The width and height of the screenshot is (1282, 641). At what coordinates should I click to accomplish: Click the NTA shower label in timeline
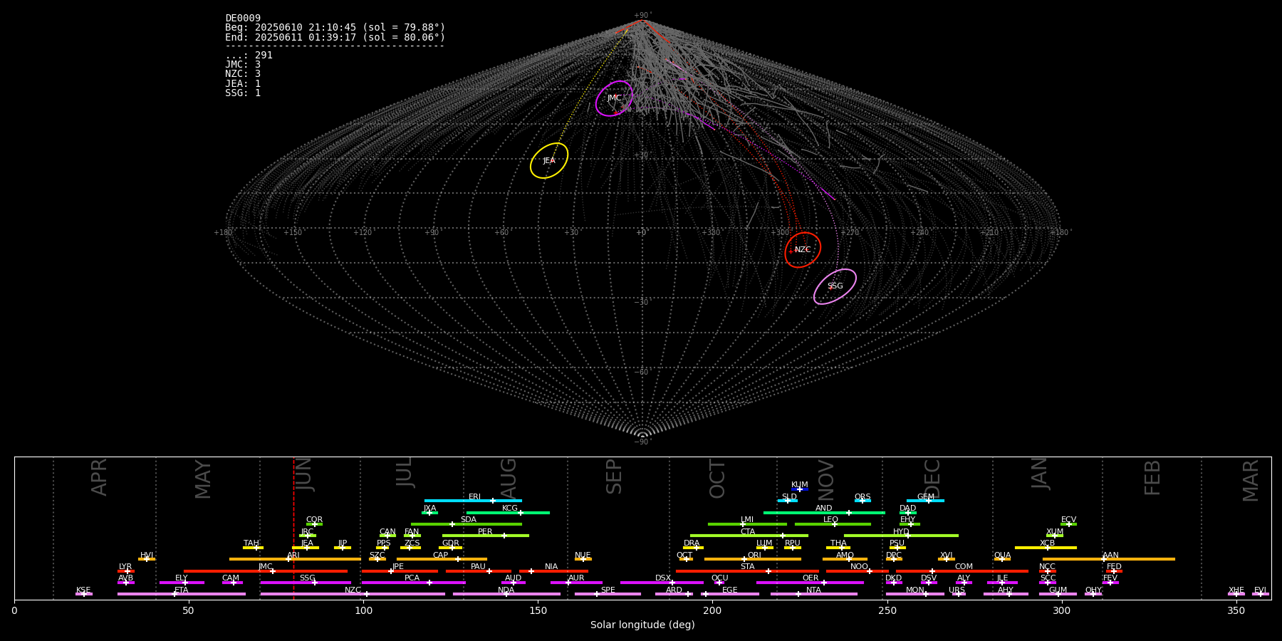[x=813, y=590]
